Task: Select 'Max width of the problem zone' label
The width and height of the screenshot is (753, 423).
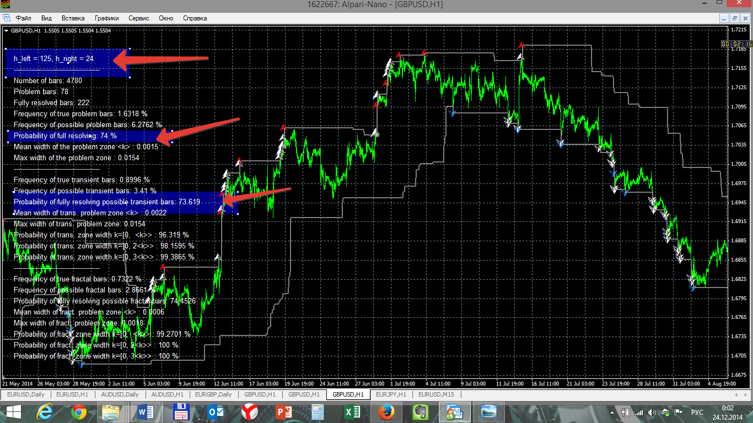Action: (77, 158)
